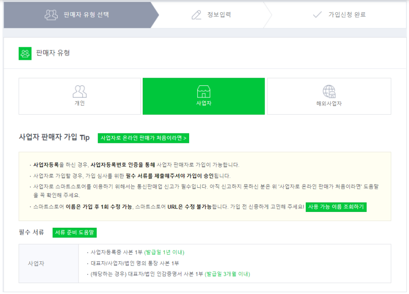Click the 필수 서류를 제출해주셔야 tip line

coord(130,176)
